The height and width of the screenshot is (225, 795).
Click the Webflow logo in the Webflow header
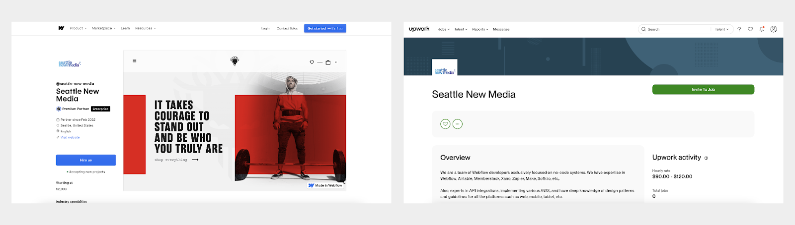click(61, 28)
